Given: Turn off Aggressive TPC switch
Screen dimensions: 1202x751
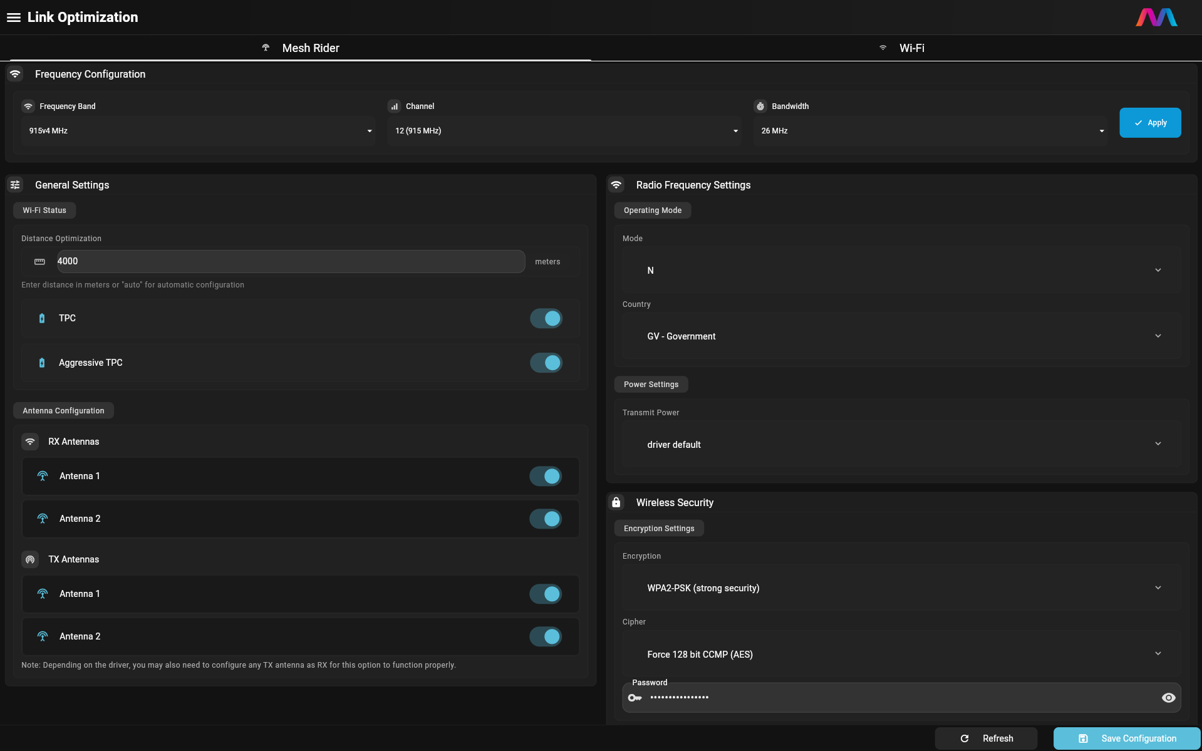Looking at the screenshot, I should (x=546, y=363).
